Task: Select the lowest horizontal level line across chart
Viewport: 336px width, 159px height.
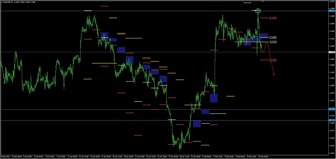Action: (x=134, y=120)
